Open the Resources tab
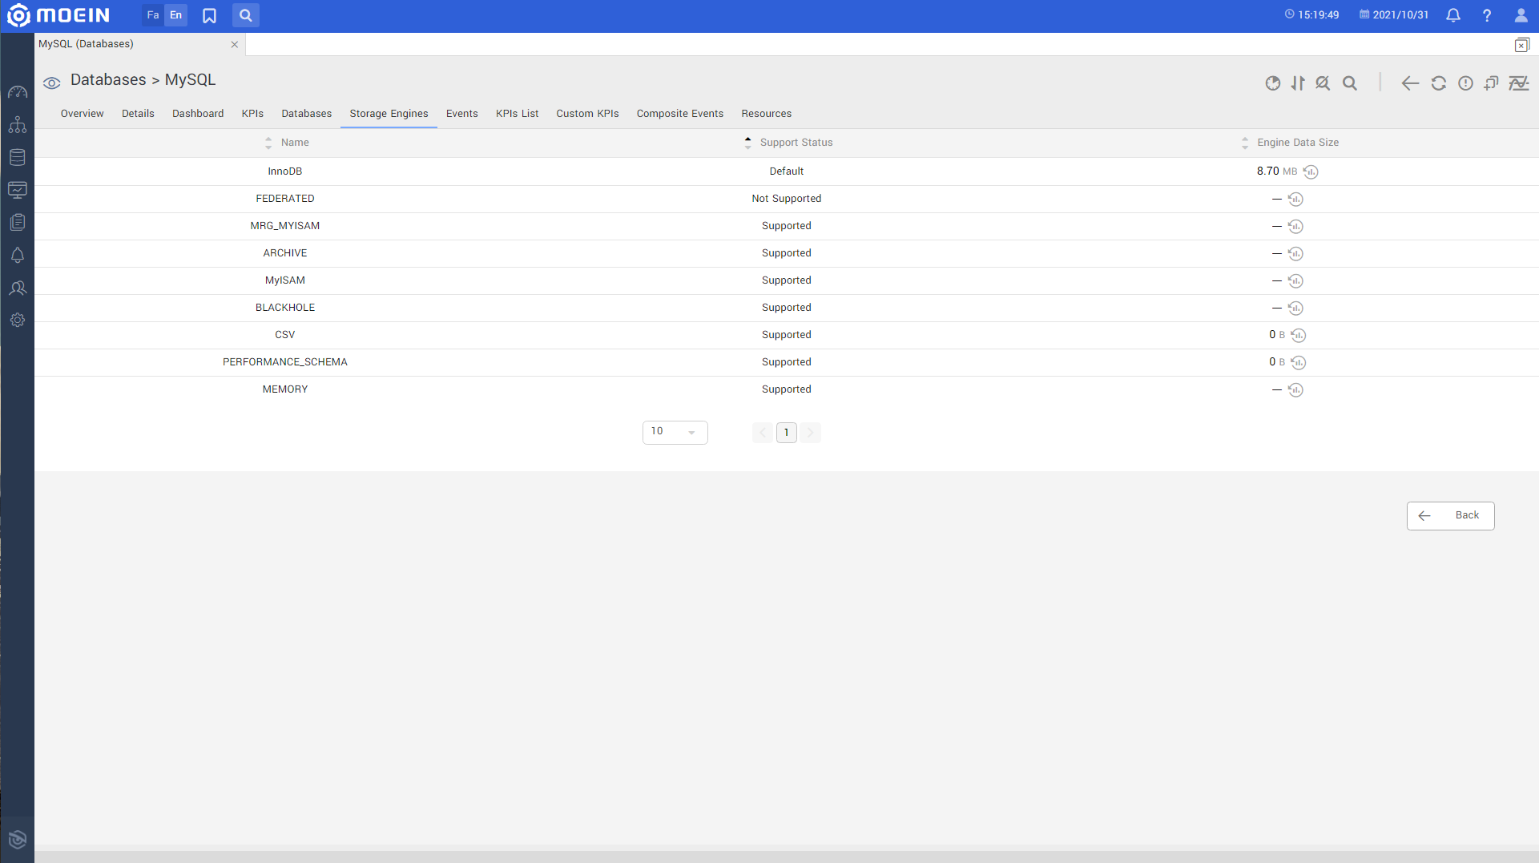Image resolution: width=1539 pixels, height=863 pixels. pyautogui.click(x=766, y=114)
